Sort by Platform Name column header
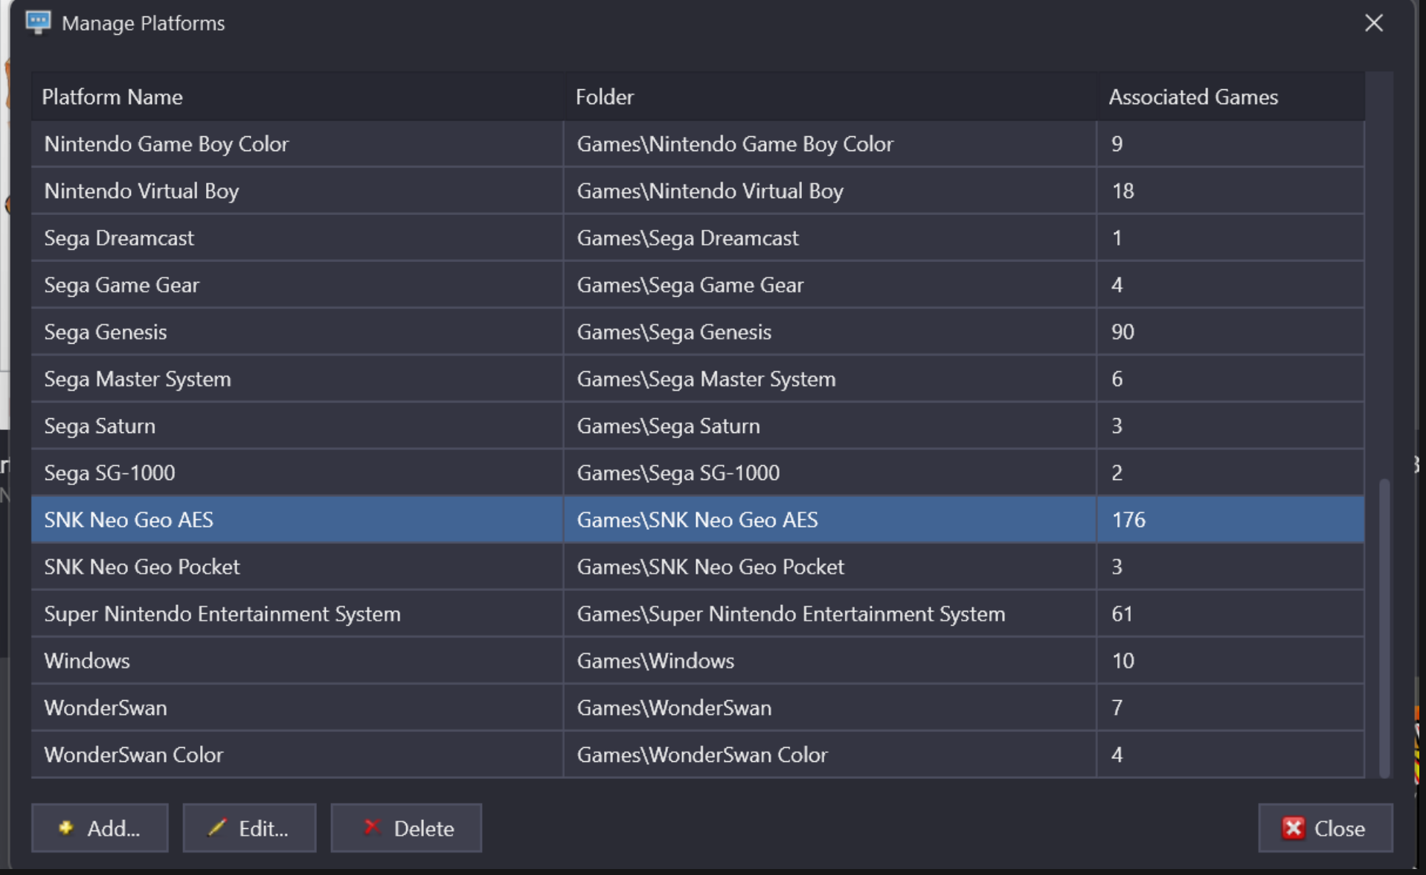The height and width of the screenshot is (875, 1426). coord(298,97)
